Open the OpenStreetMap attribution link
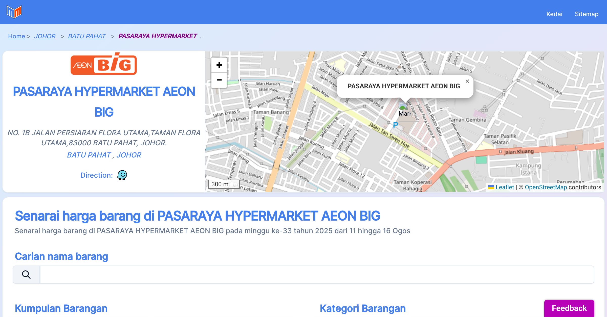The height and width of the screenshot is (317, 607). coord(546,187)
